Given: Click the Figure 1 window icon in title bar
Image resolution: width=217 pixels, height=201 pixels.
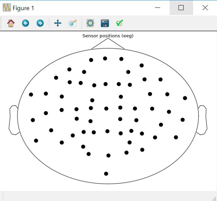Looking at the screenshot, I should [x=6, y=8].
